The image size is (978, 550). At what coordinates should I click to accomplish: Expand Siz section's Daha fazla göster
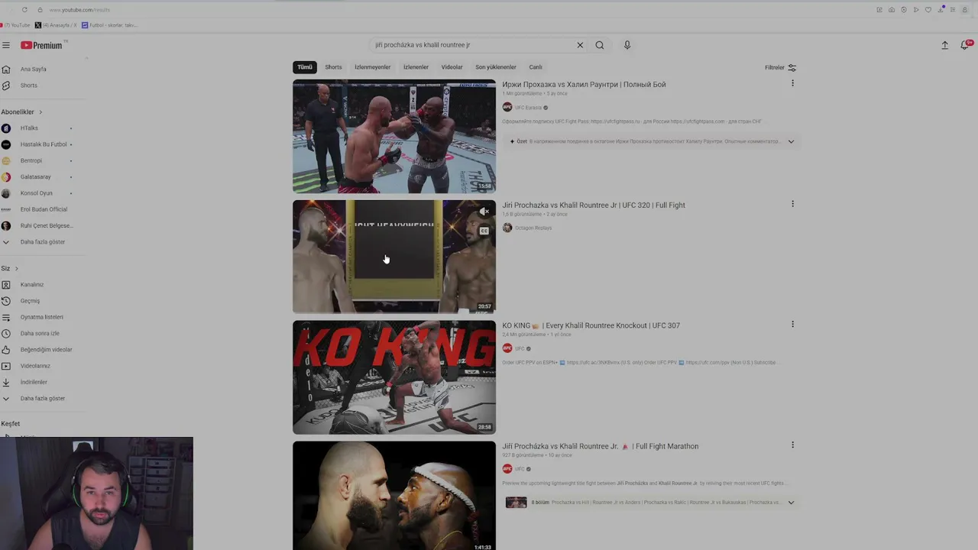click(42, 399)
